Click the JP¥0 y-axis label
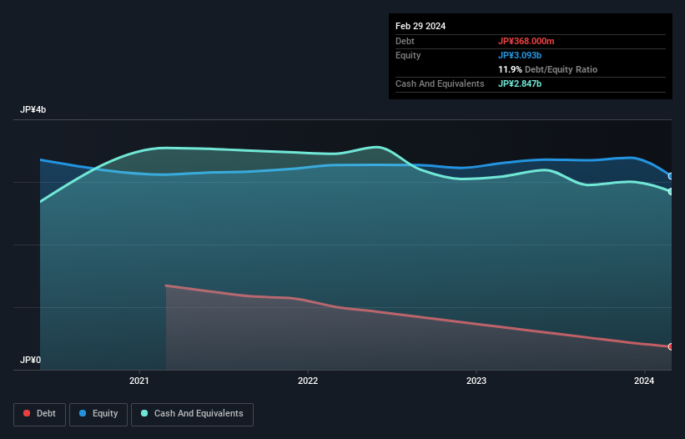Viewport: 685px width, 439px height. pos(30,360)
